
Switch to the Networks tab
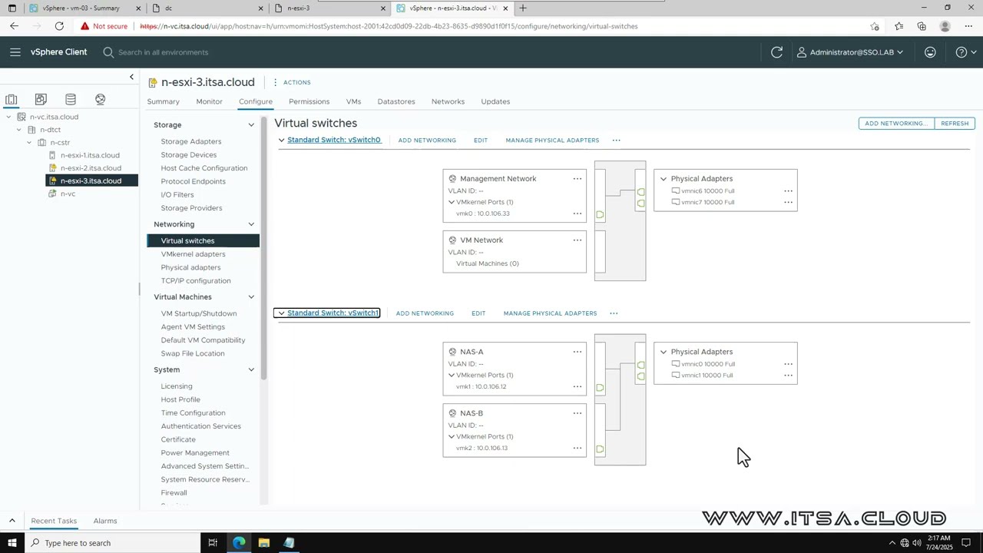(x=448, y=101)
